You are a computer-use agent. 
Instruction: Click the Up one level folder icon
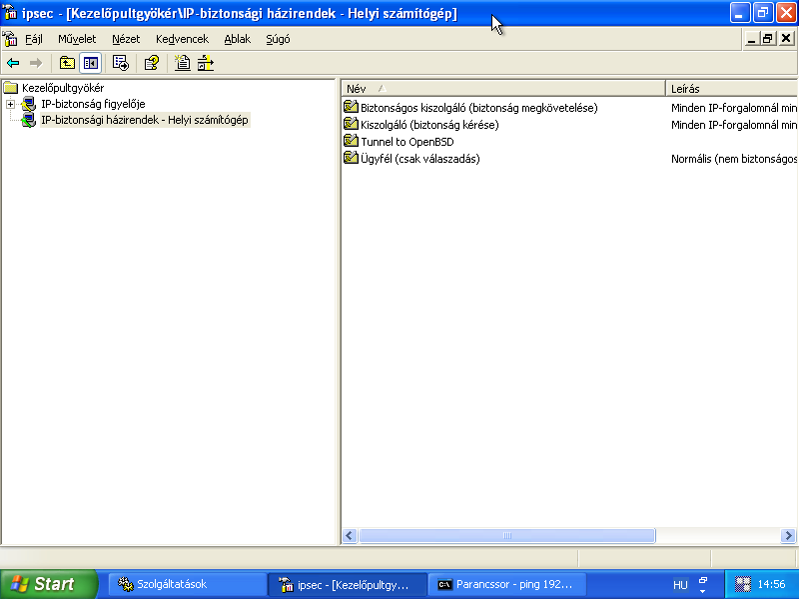(67, 63)
